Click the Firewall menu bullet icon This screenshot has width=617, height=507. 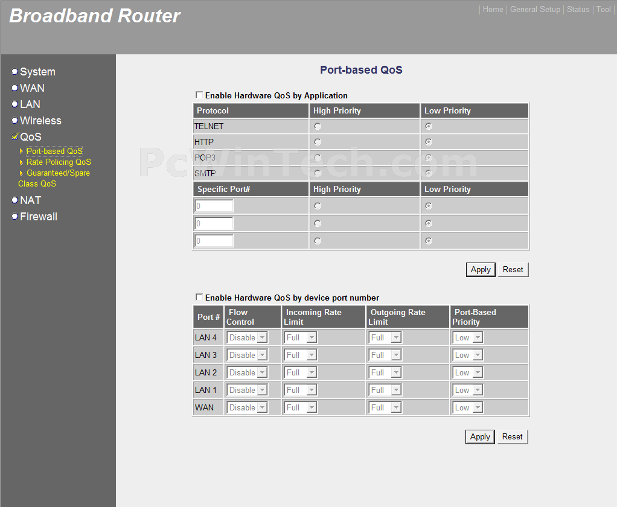pyautogui.click(x=14, y=216)
